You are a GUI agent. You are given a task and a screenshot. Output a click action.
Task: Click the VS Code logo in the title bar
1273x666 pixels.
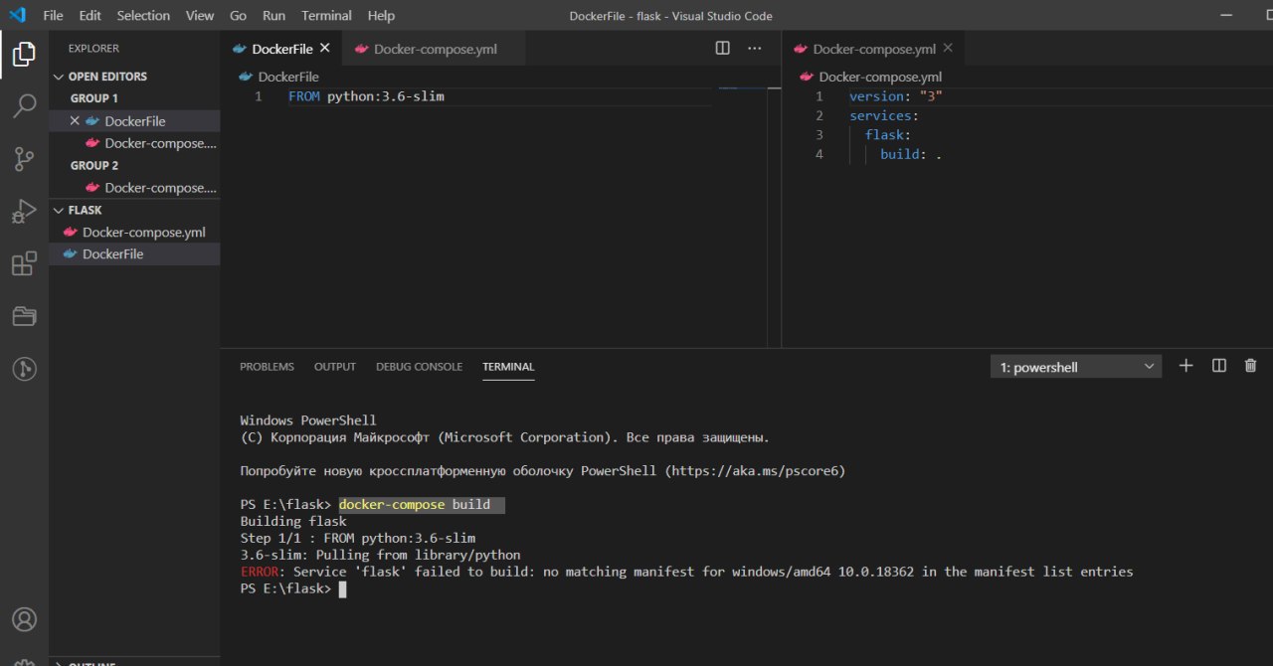click(x=17, y=15)
